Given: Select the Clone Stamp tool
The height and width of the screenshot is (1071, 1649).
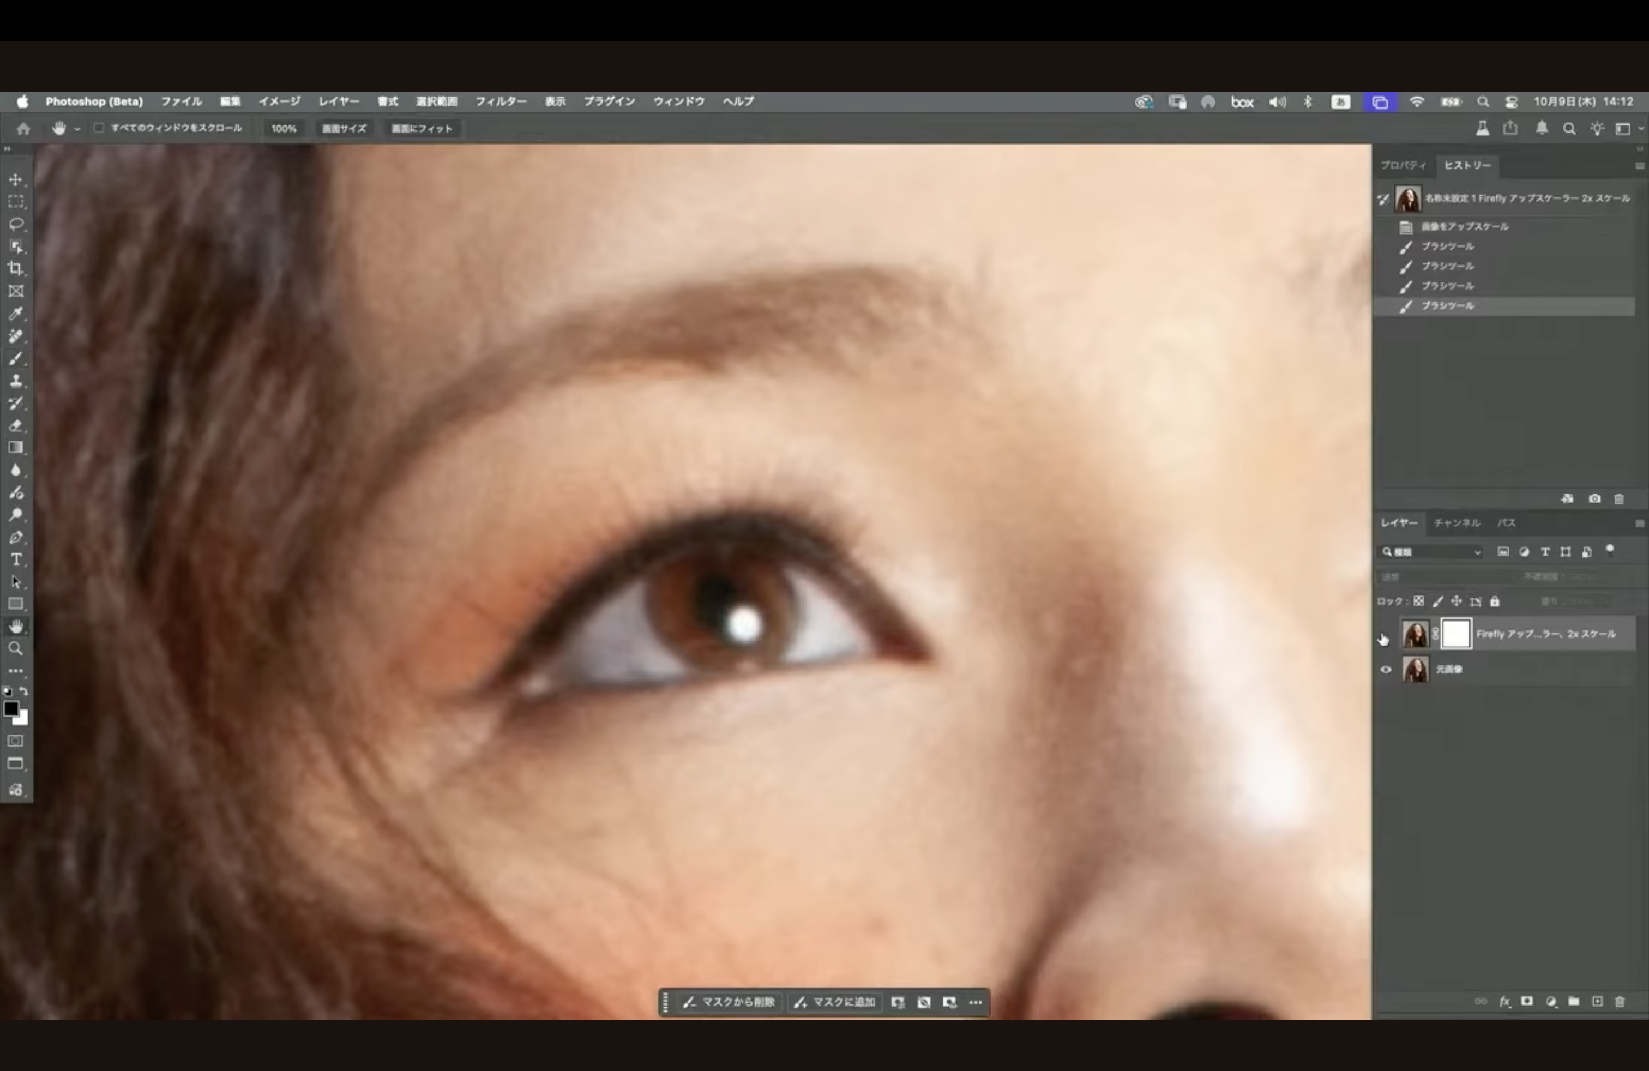Looking at the screenshot, I should [x=16, y=381].
